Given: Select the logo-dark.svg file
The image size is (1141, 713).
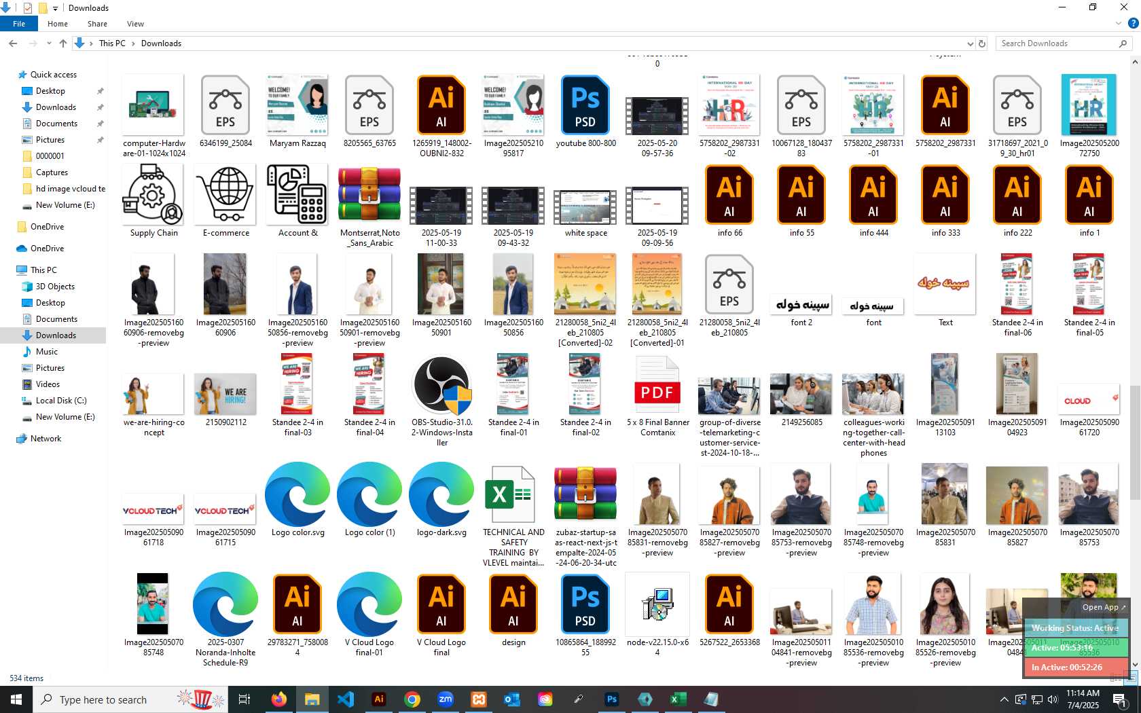Looking at the screenshot, I should (441, 500).
